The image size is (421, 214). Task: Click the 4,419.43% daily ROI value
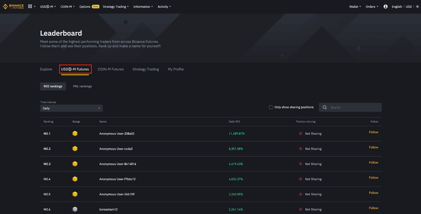pyautogui.click(x=236, y=164)
